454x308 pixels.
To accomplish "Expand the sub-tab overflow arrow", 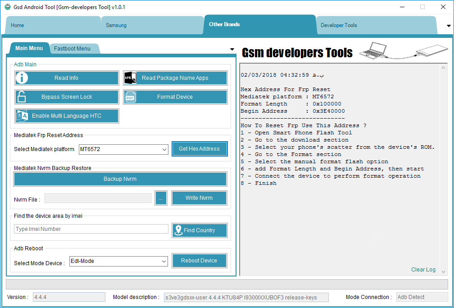I will click(x=232, y=49).
